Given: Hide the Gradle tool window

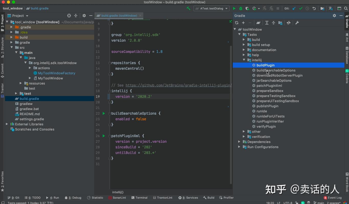Looking at the screenshot, I should pyautogui.click(x=341, y=16).
